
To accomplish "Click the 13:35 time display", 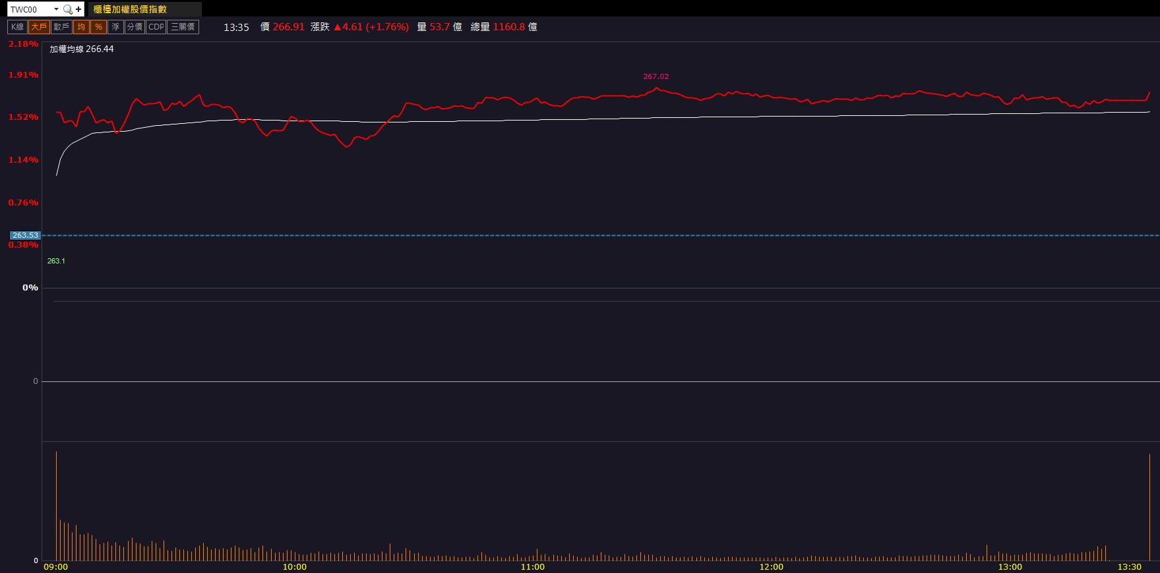I will pyautogui.click(x=236, y=27).
